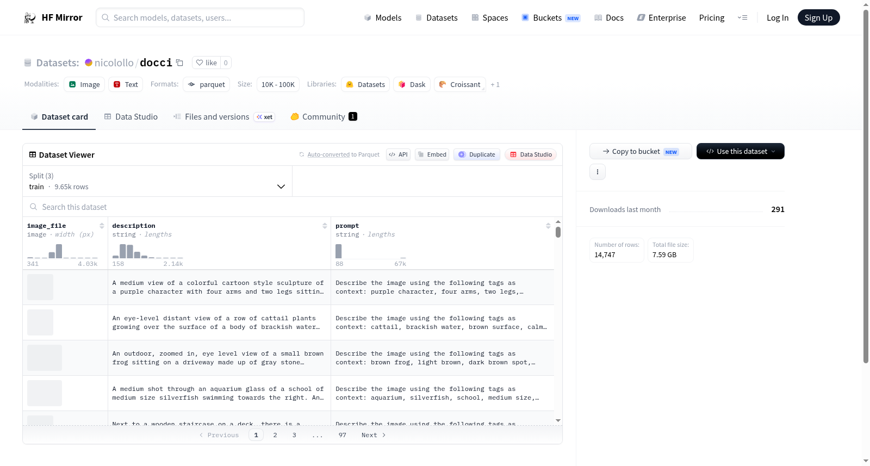Image resolution: width=870 pixels, height=466 pixels.
Task: Select the Dask library tag
Action: tap(412, 84)
